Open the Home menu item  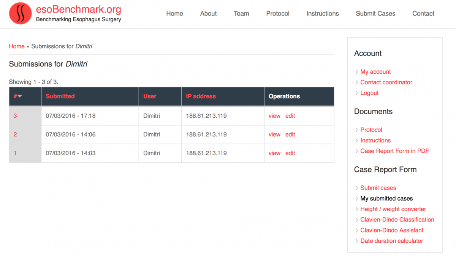click(x=174, y=14)
